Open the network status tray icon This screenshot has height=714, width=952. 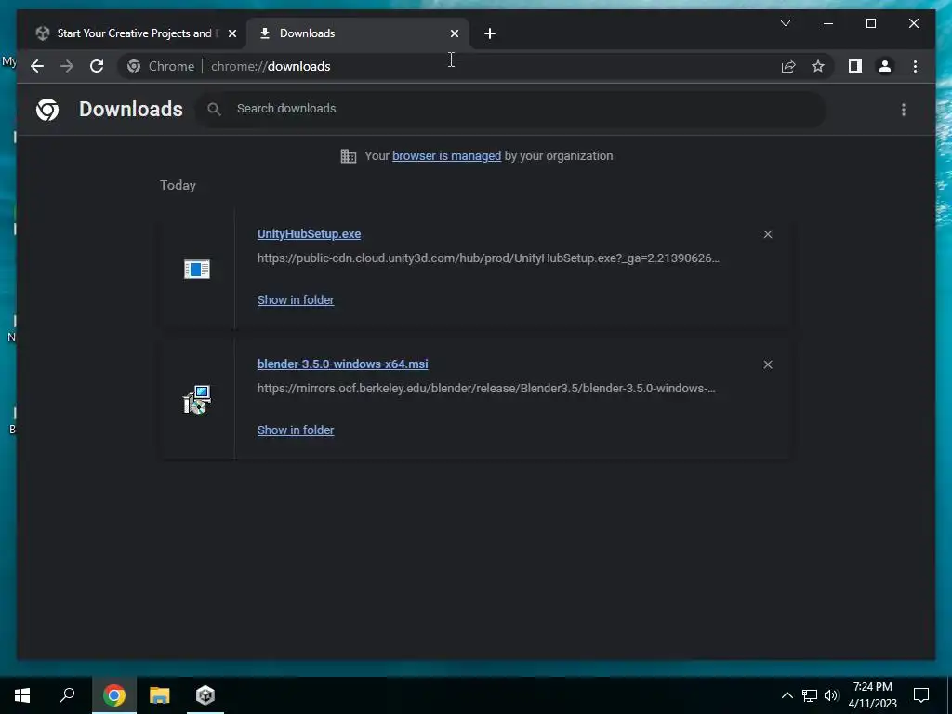810,695
